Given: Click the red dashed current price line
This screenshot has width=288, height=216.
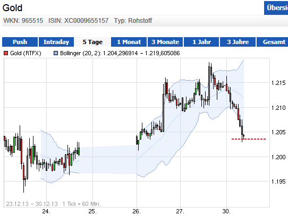Looking at the screenshot, I should [x=249, y=139].
